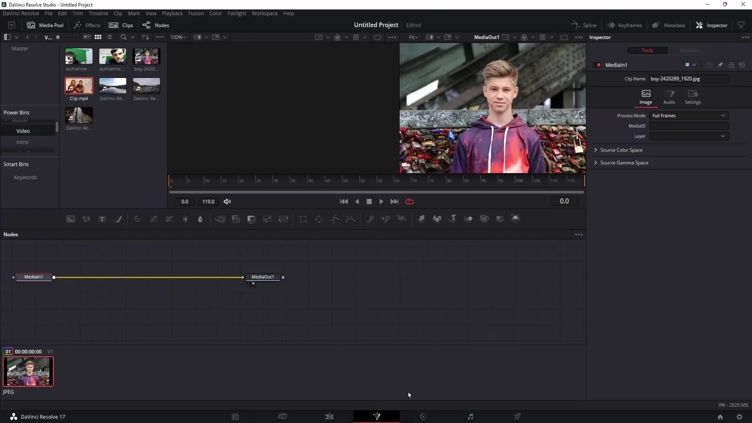Open the Playback menu
The width and height of the screenshot is (752, 423).
tap(172, 13)
